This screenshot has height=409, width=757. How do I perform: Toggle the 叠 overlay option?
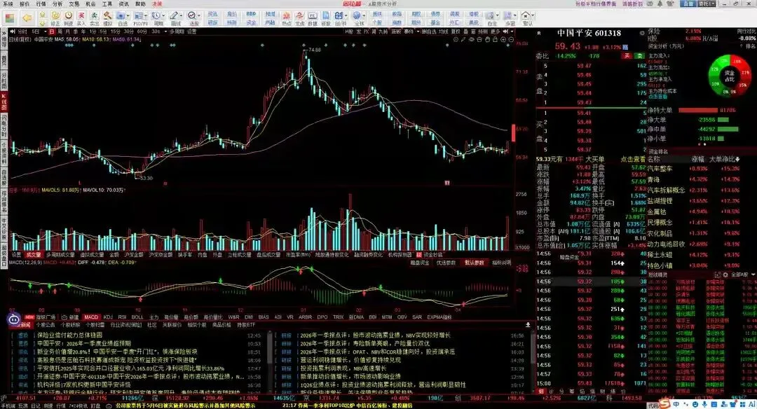(x=466, y=32)
